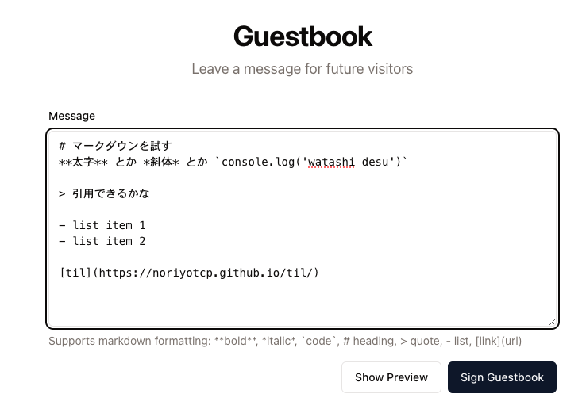Place cursor in '> 引用できるかな' quote line
586x413 pixels.
[104, 193]
